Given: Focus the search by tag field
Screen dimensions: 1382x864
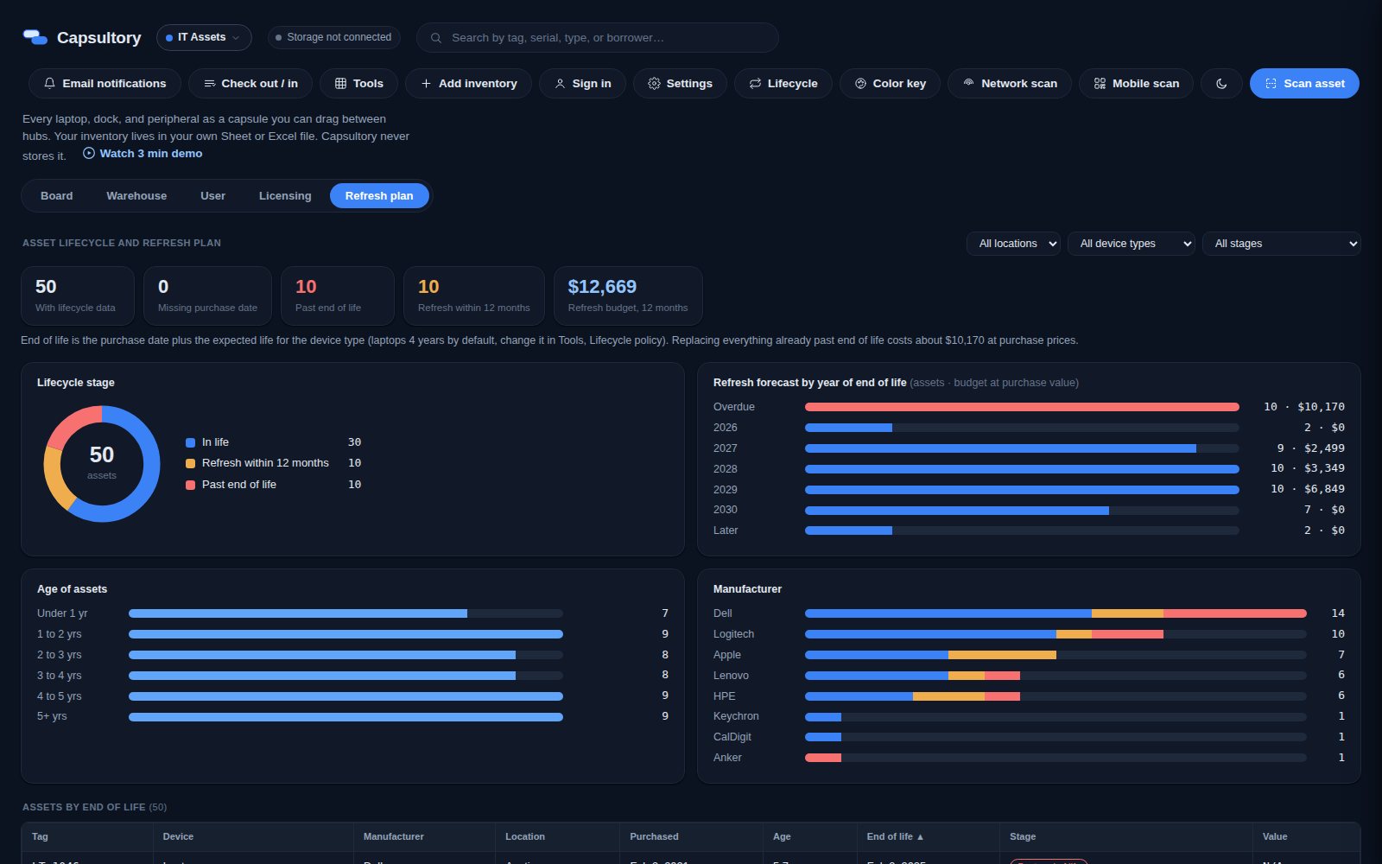Looking at the screenshot, I should (598, 38).
